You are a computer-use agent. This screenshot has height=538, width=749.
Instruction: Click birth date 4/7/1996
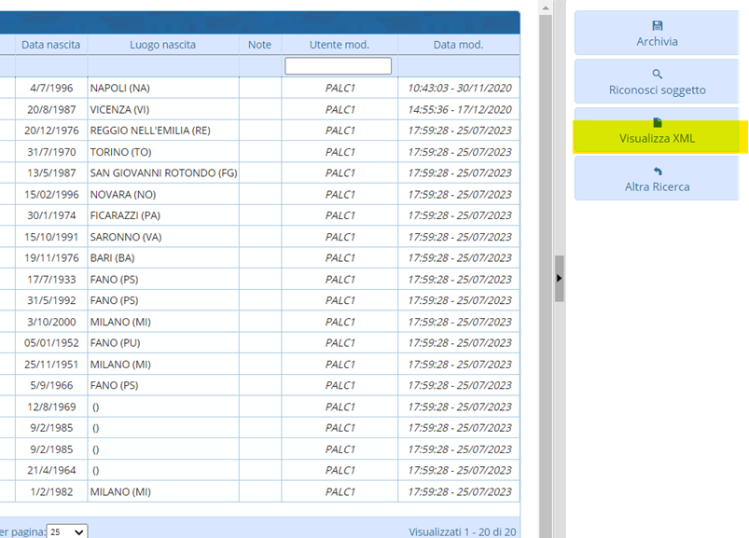[x=51, y=88]
